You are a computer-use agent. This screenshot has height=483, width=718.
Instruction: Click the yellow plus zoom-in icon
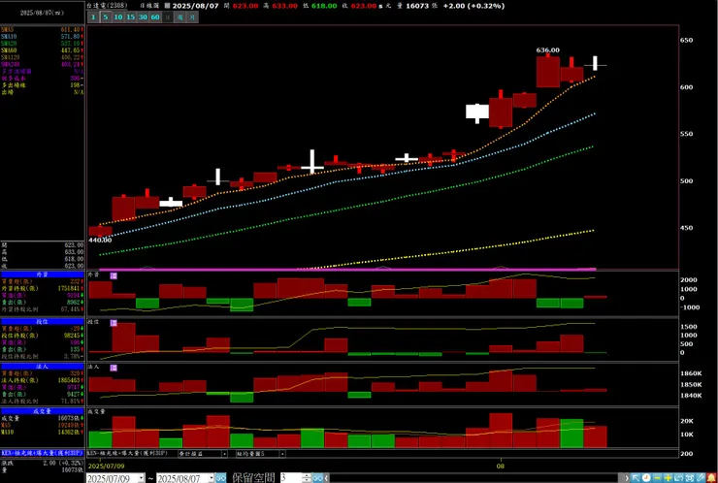[669, 478]
